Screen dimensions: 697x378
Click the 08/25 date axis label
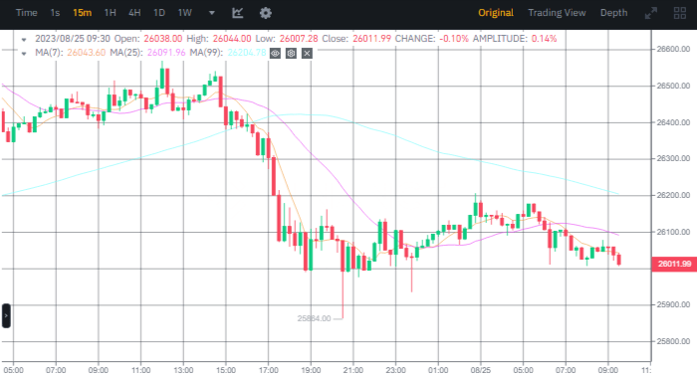pyautogui.click(x=481, y=370)
